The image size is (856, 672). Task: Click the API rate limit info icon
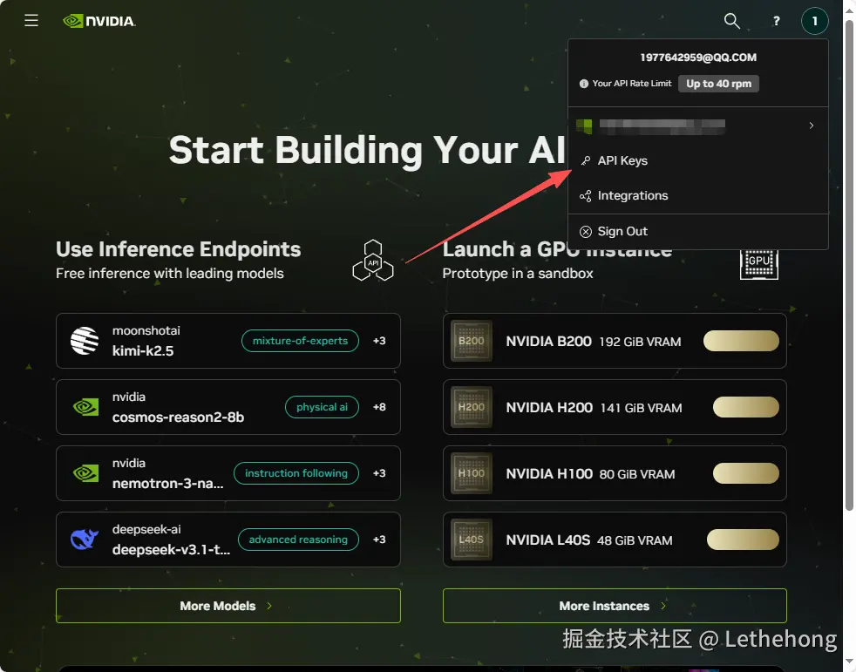coord(583,84)
